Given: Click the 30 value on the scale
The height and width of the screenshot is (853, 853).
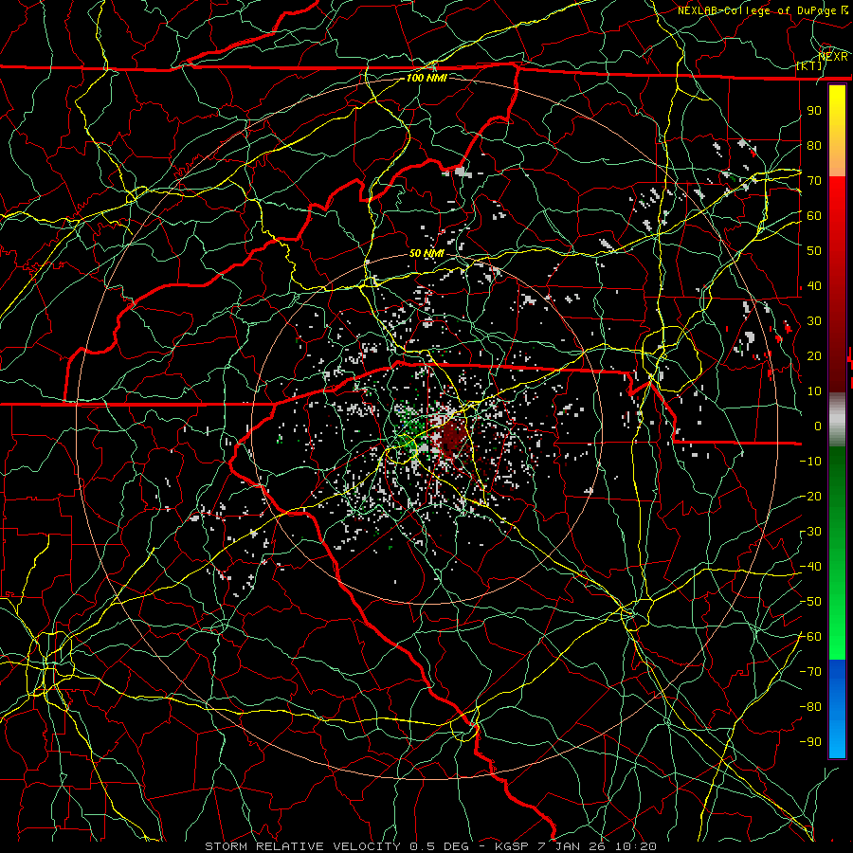Looking at the screenshot, I should tap(814, 321).
